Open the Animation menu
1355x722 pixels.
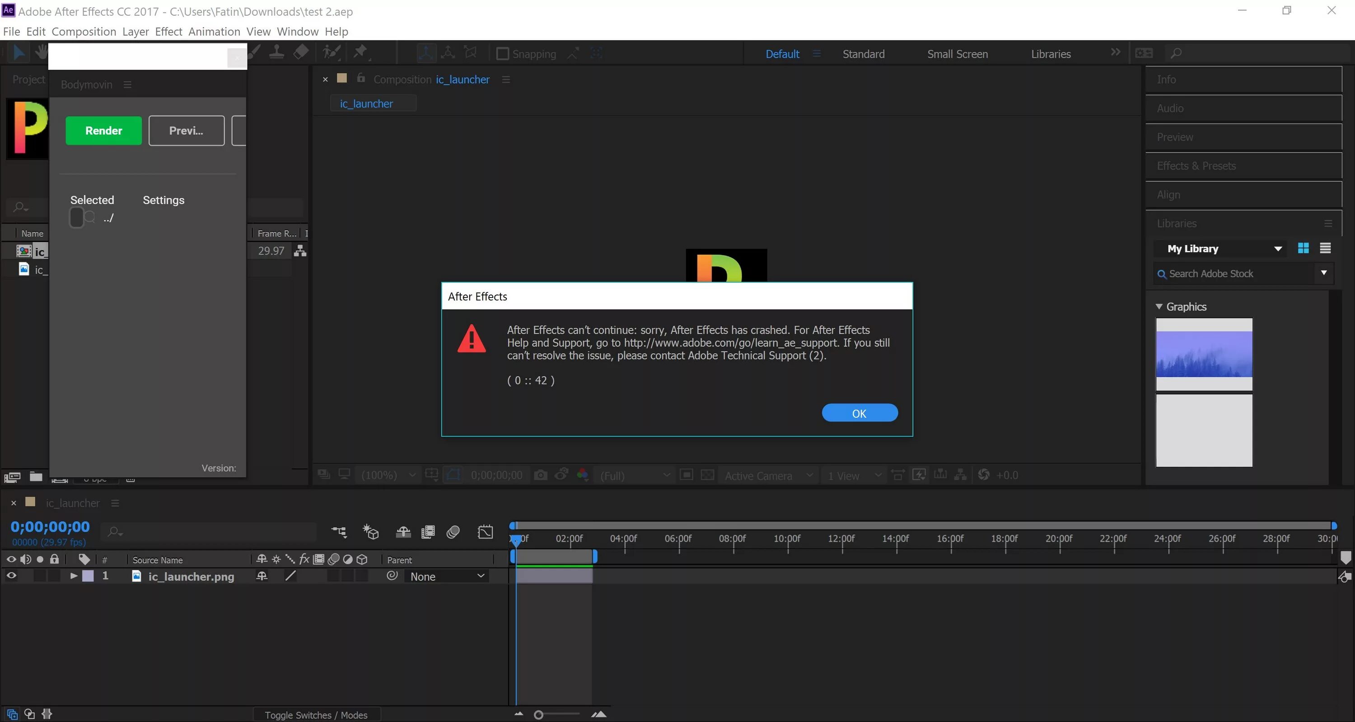pyautogui.click(x=214, y=32)
